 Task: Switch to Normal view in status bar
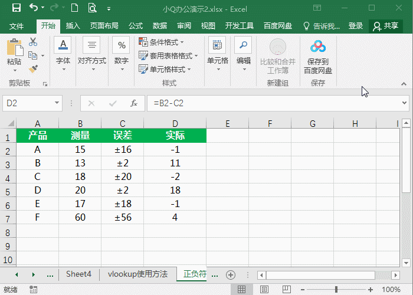[x=241, y=290]
